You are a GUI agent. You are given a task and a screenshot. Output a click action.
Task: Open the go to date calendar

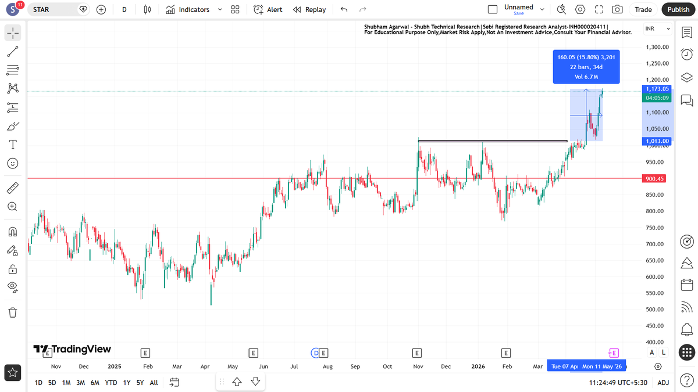tap(174, 382)
